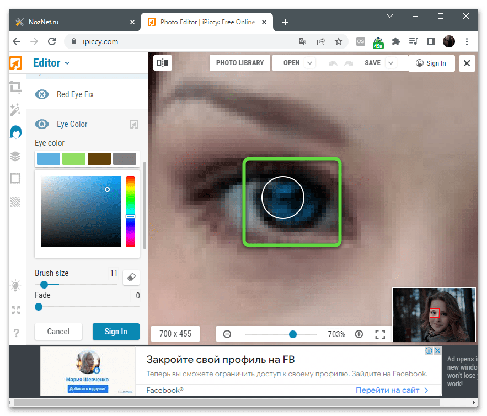Image resolution: width=487 pixels, height=416 pixels.
Task: Zoom in with the plus icon
Action: point(359,334)
